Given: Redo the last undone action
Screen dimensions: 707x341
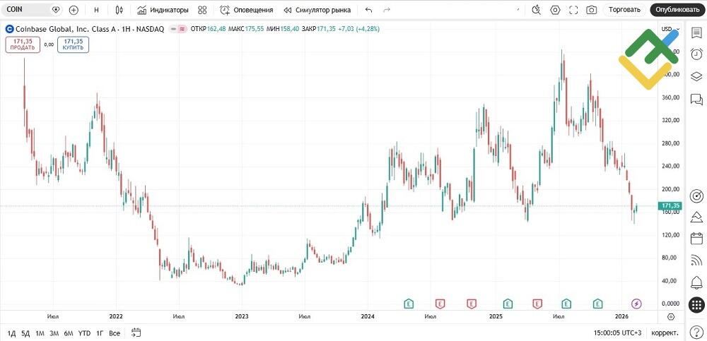Looking at the screenshot, I should (x=387, y=10).
